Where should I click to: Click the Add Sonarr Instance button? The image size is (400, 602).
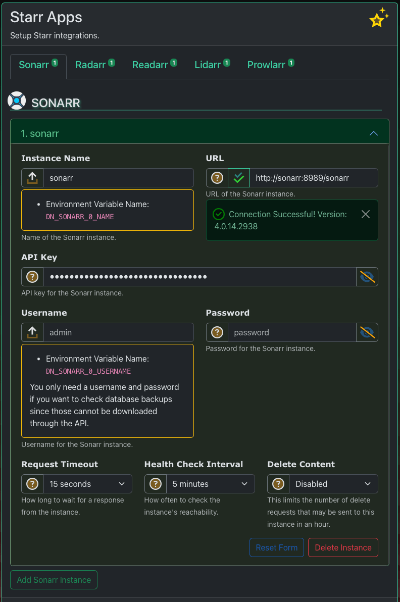54,580
